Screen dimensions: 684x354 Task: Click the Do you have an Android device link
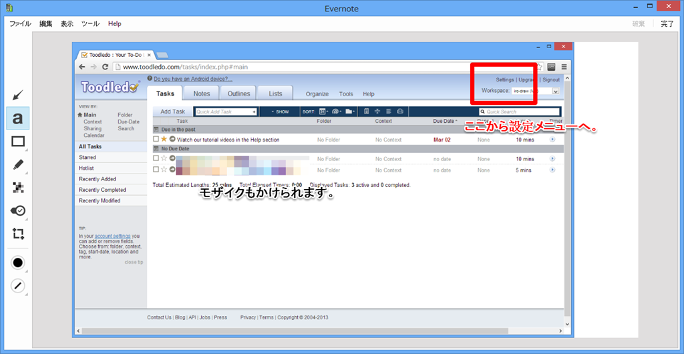(193, 79)
